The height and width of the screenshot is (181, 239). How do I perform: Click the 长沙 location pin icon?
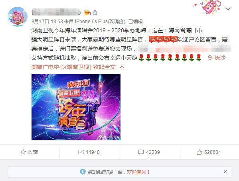[x=210, y=58]
